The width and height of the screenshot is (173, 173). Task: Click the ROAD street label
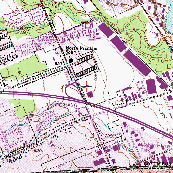pos(16,159)
